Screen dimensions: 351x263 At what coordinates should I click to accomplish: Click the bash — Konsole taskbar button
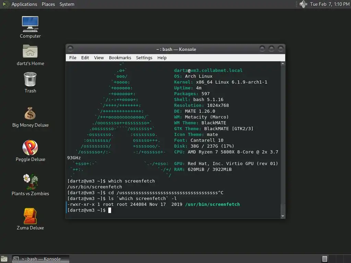[40, 259]
